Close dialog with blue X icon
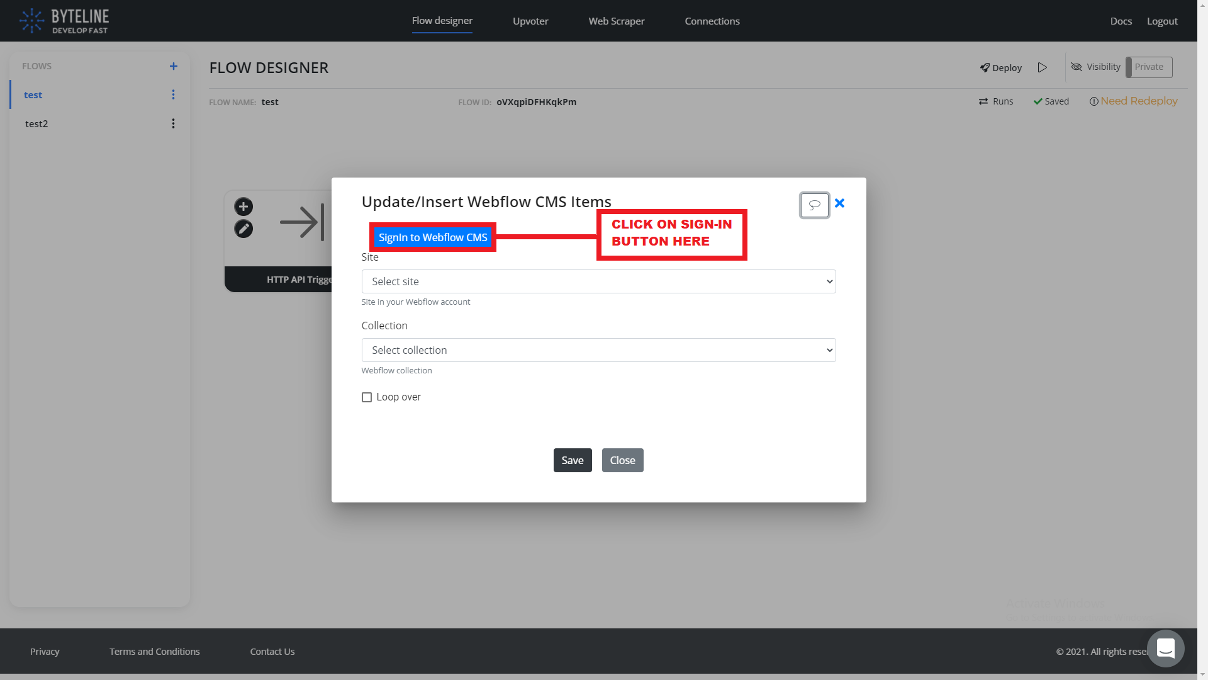The image size is (1208, 680). click(839, 203)
